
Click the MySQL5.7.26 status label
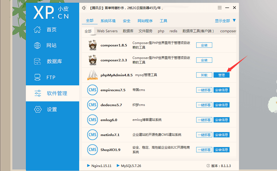(131, 166)
